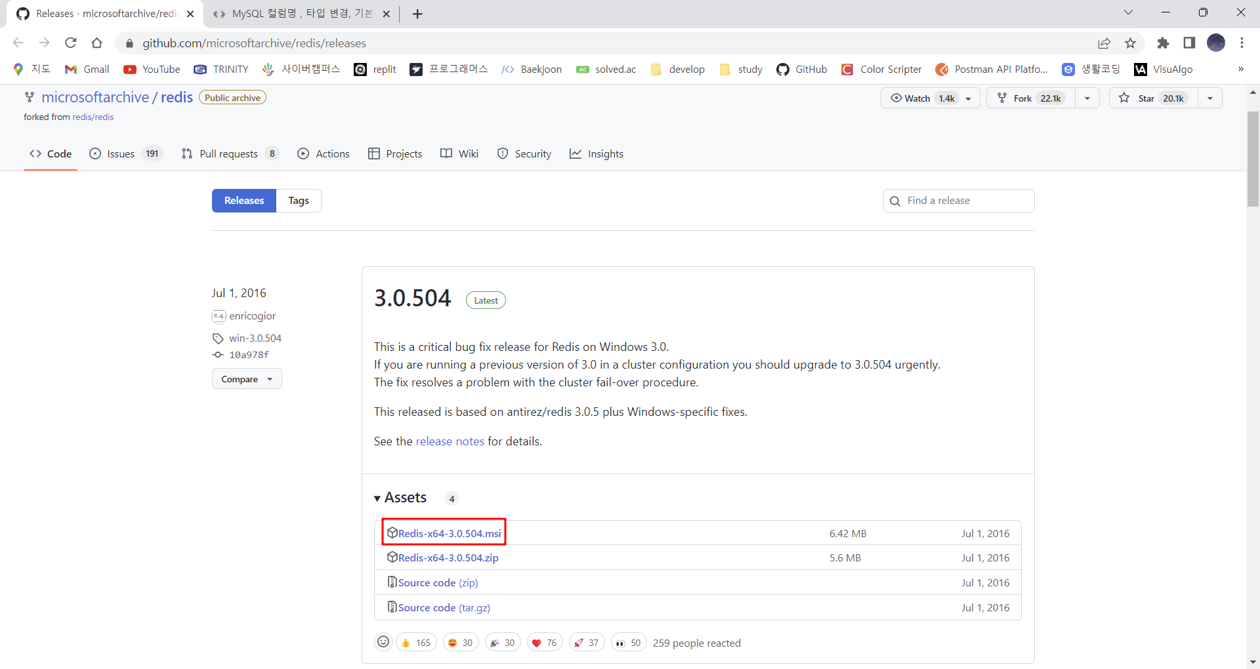Switch to the MySQL browser tab
1260x669 pixels.
coord(293,14)
